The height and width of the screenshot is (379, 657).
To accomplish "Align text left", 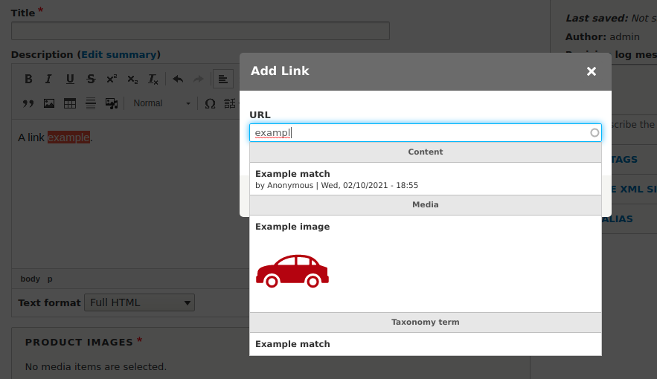I will tap(223, 79).
